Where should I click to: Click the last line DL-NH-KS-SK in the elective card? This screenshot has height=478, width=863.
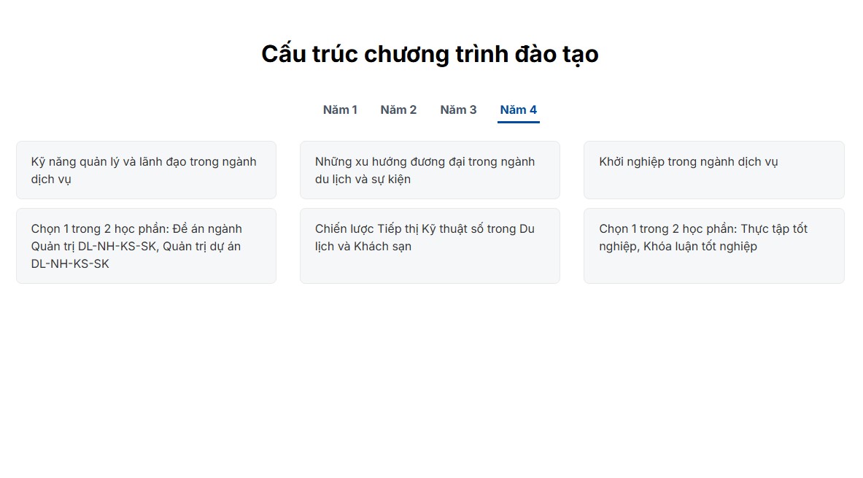tap(70, 264)
